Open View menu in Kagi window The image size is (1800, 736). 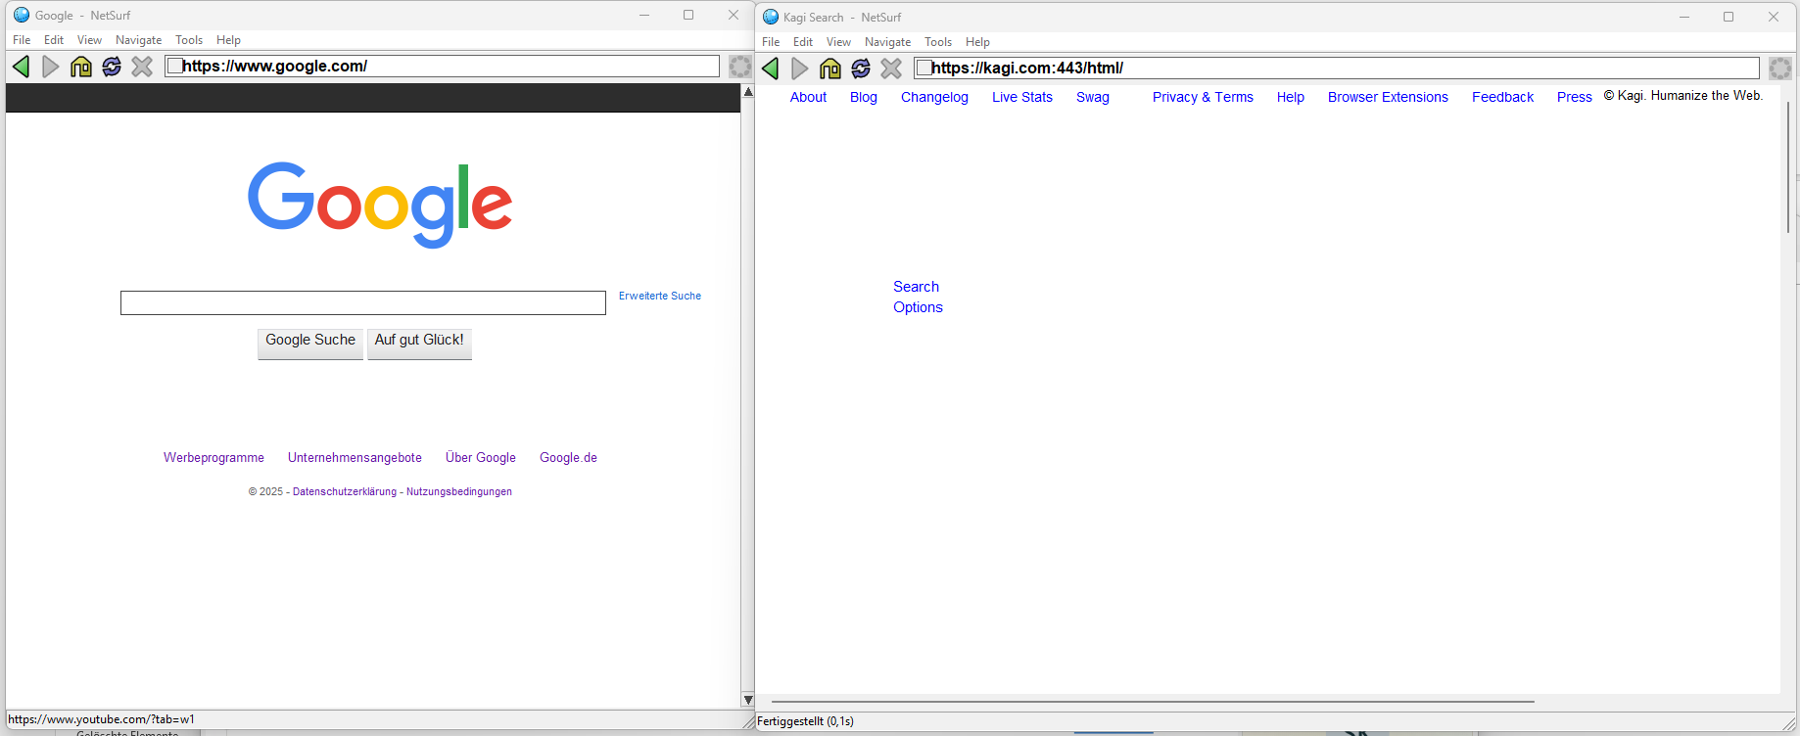838,42
